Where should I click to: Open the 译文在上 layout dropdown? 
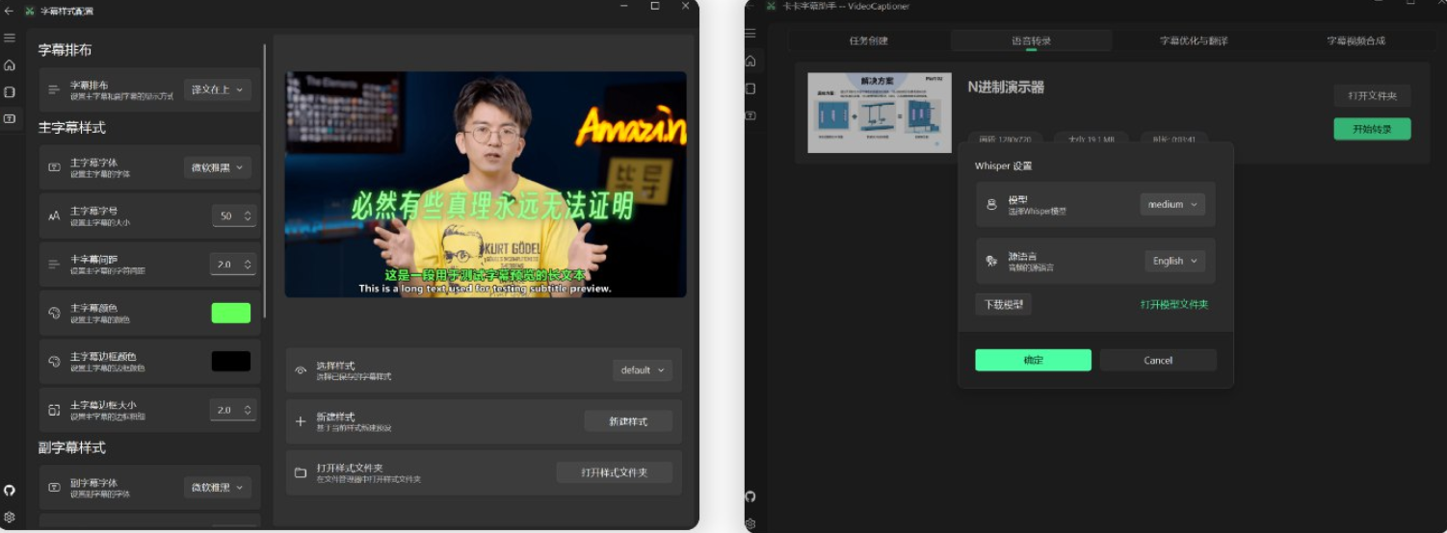click(218, 89)
